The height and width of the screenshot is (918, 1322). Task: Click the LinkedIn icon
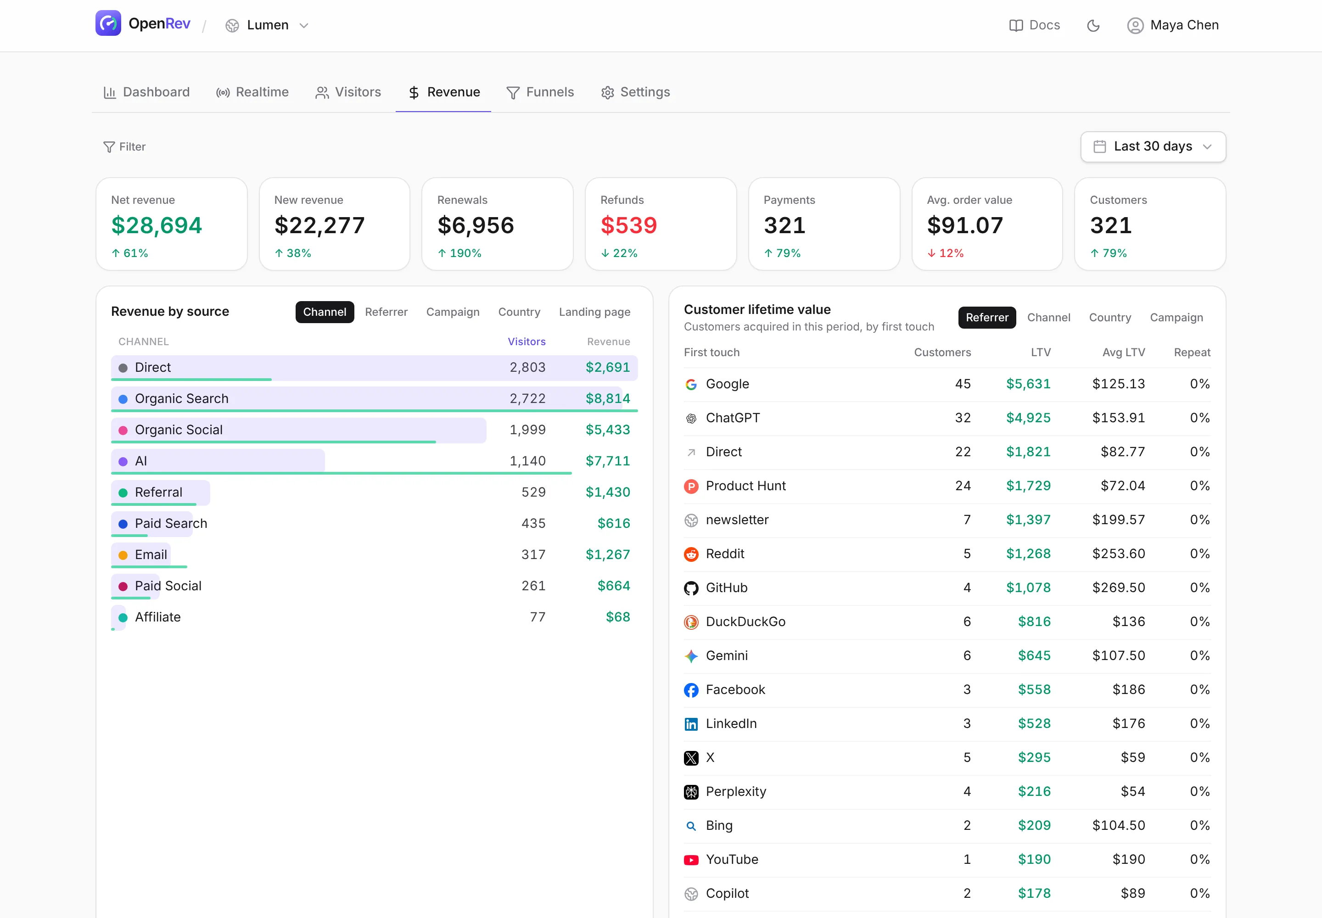[691, 723]
